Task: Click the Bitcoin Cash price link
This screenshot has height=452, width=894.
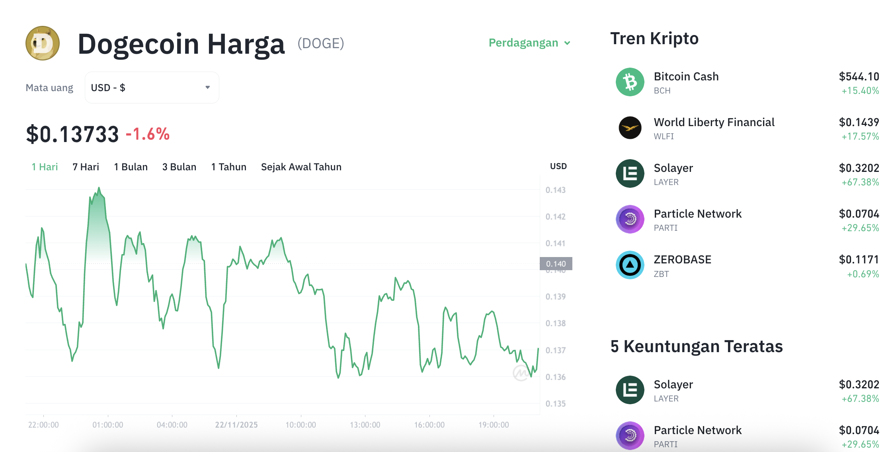Action: [x=859, y=76]
